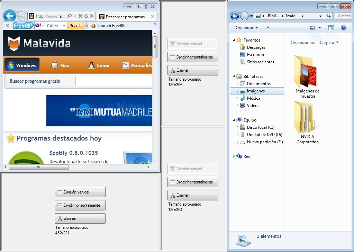Select Vídeos in the navigation tree
Viewport: 354px width, 252px height.
[253, 106]
